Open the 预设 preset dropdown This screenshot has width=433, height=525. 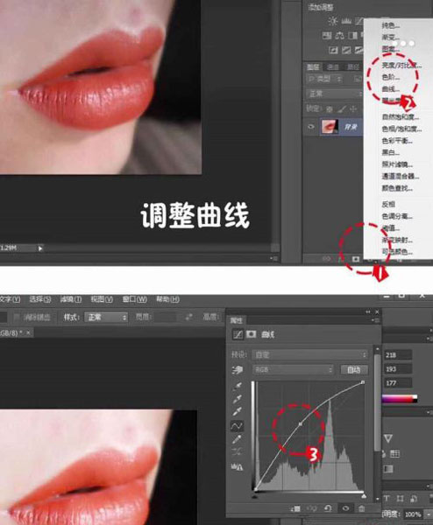tap(310, 354)
